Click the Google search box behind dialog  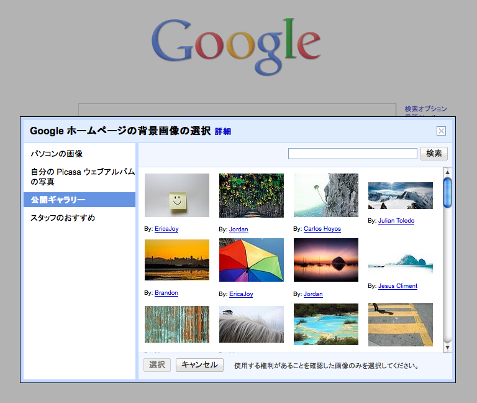[x=237, y=110]
